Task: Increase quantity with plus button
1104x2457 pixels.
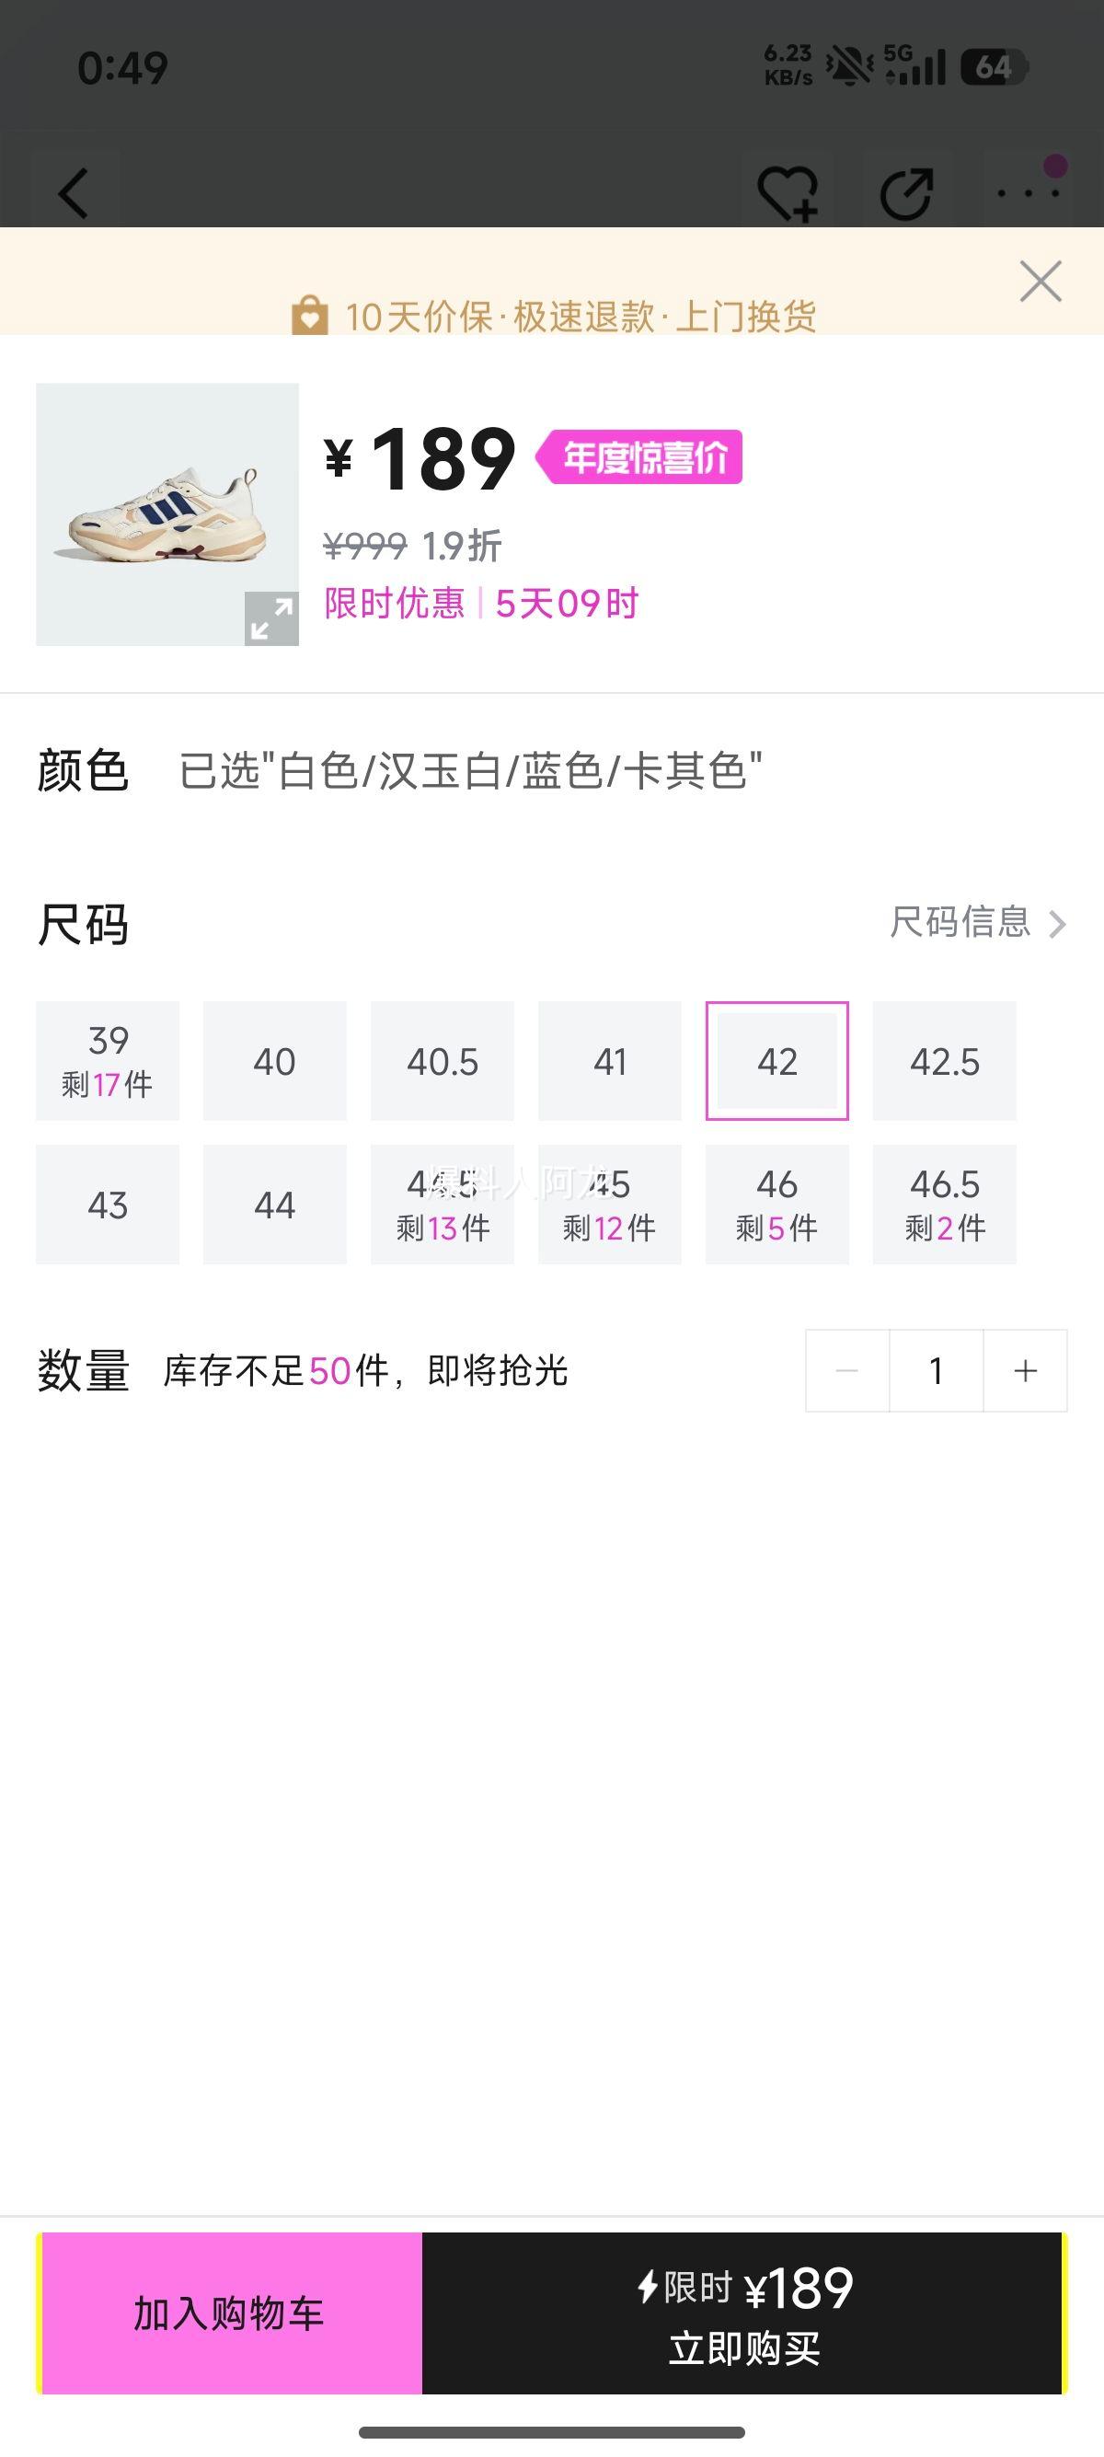Action: click(x=1026, y=1370)
